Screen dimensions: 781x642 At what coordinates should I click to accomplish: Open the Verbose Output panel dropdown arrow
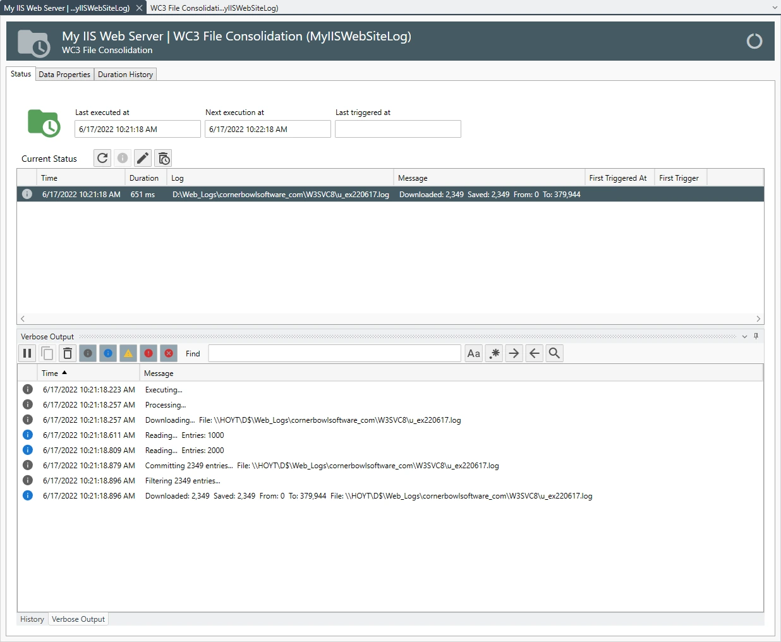coord(744,337)
